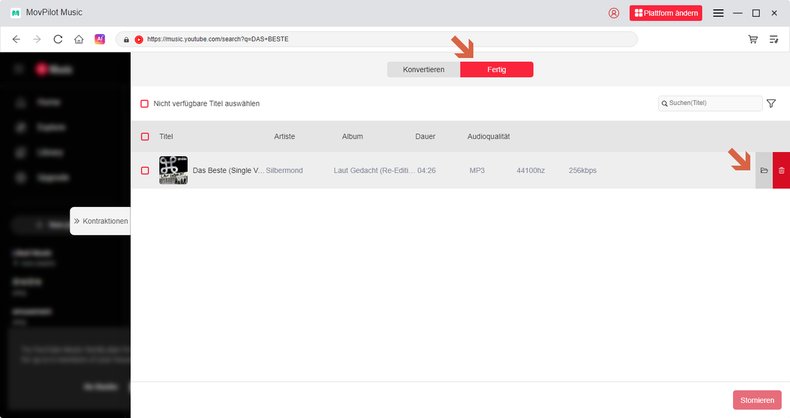This screenshot has width=790, height=418.
Task: Click the Album column header
Action: [x=352, y=136]
